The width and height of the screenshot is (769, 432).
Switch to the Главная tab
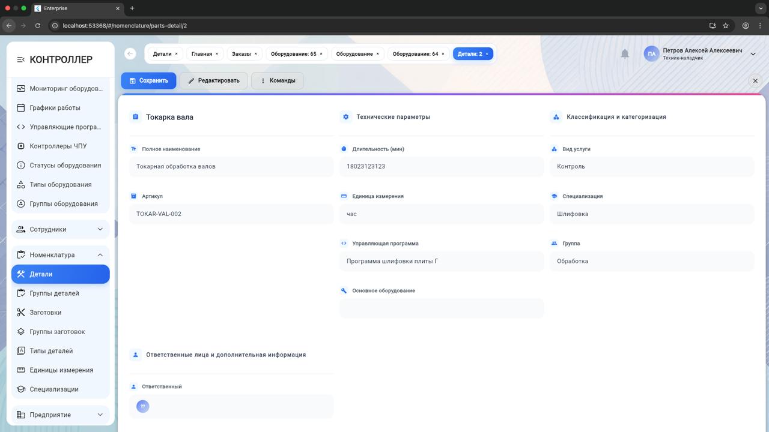tap(201, 54)
